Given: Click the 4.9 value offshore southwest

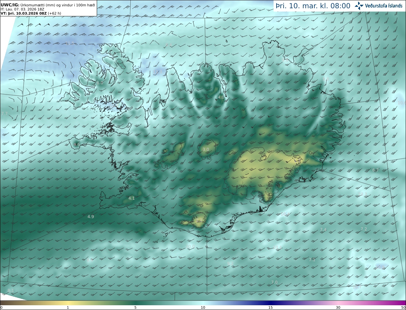Looking at the screenshot, I should pyautogui.click(x=91, y=216).
